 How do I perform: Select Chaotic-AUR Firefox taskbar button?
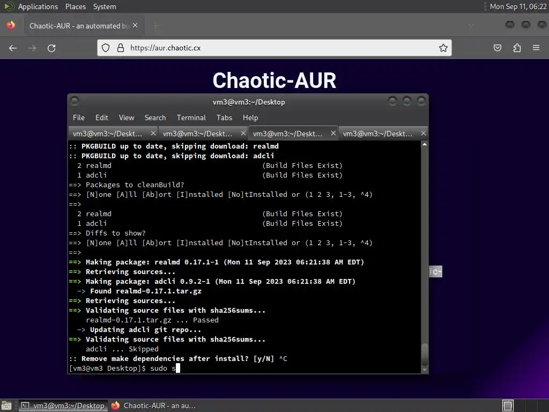(x=153, y=406)
